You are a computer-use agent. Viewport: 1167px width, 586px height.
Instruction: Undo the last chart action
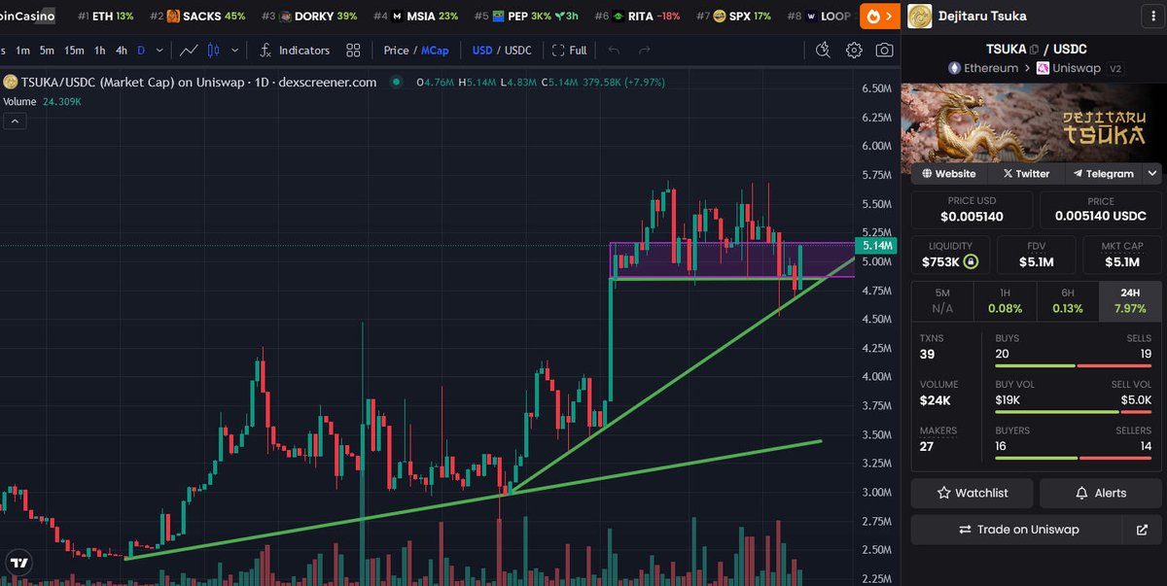(x=614, y=50)
